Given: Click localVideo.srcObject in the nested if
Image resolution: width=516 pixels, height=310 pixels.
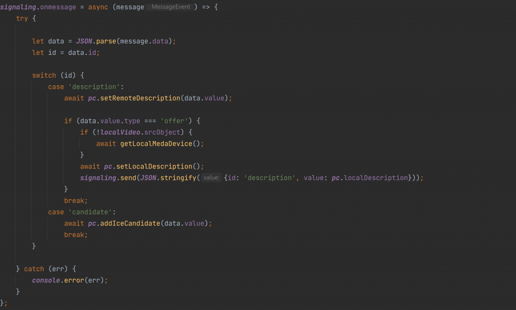Looking at the screenshot, I should (x=140, y=132).
